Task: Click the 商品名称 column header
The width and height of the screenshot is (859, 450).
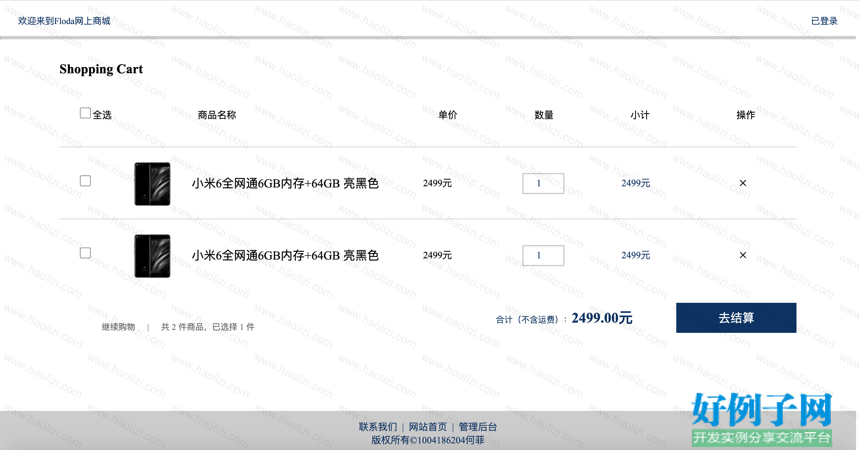Action: pos(217,115)
